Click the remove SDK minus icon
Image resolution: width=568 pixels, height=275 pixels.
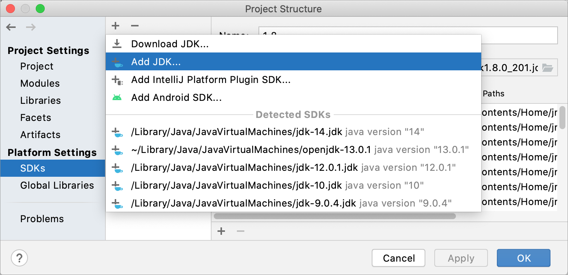pyautogui.click(x=134, y=25)
